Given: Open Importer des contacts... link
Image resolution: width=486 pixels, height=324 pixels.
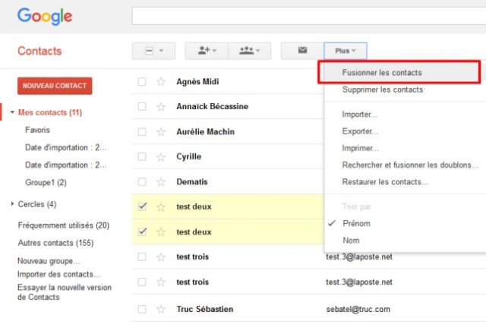Looking at the screenshot, I should (x=58, y=274).
